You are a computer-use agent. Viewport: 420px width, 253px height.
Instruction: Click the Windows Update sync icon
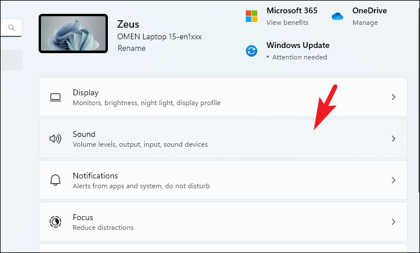[252, 51]
